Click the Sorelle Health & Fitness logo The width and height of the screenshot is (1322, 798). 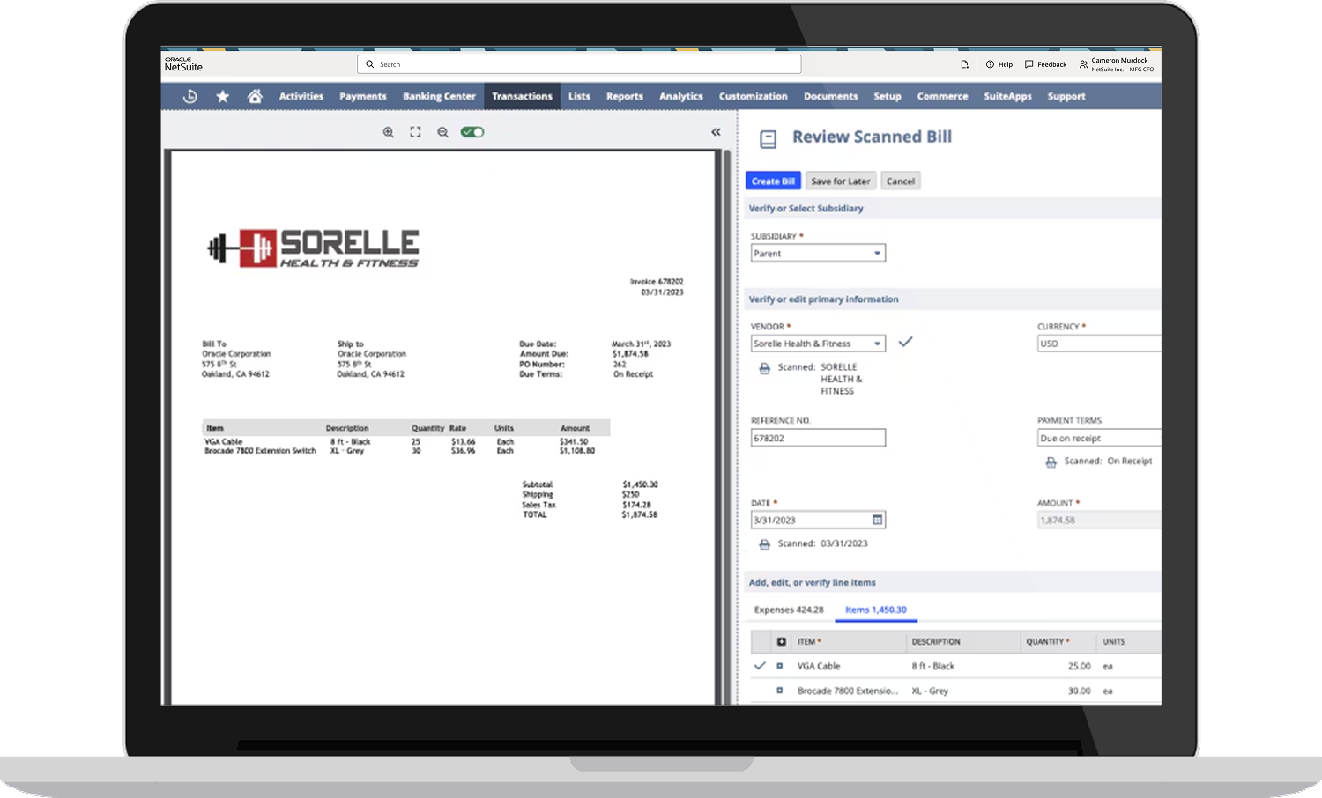[313, 248]
